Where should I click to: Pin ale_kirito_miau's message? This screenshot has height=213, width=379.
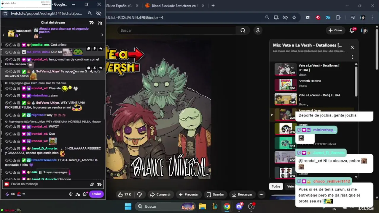tap(95, 49)
